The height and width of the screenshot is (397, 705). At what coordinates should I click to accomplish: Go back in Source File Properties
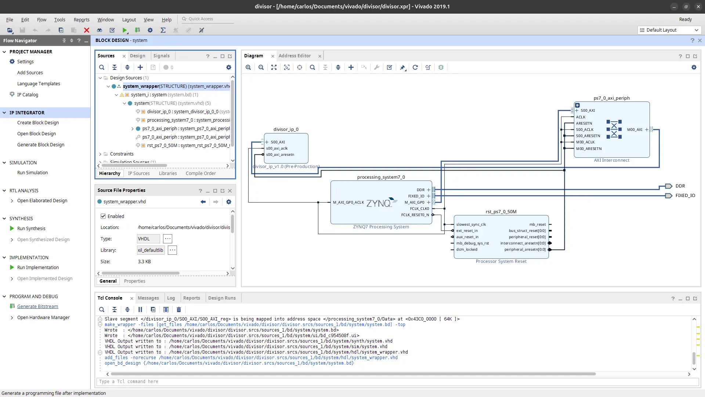pos(203,202)
